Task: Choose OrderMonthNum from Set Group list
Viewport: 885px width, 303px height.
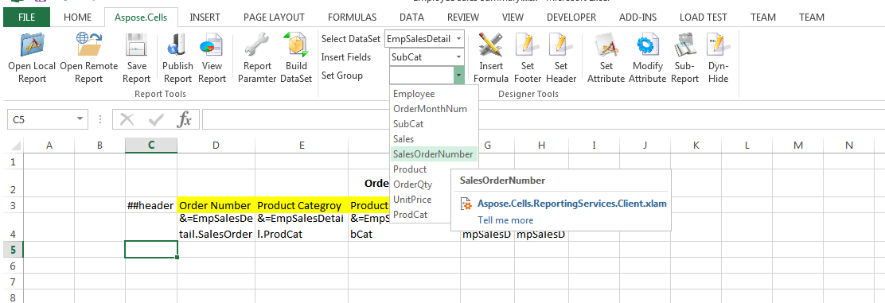Action: coord(434,109)
